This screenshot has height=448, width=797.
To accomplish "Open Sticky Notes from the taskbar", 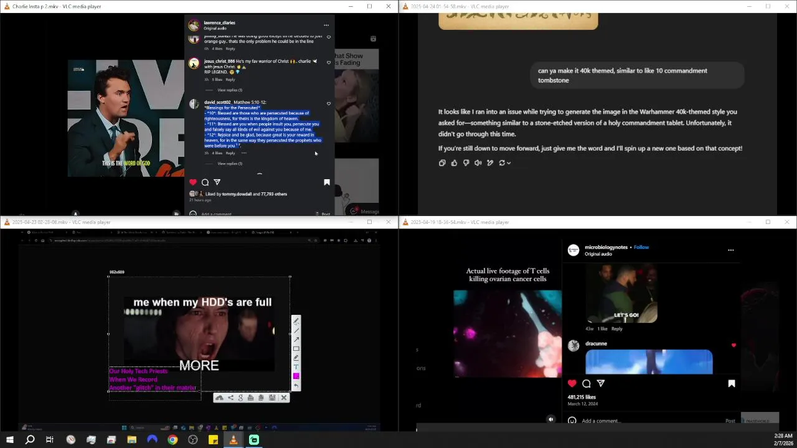I will tap(213, 440).
